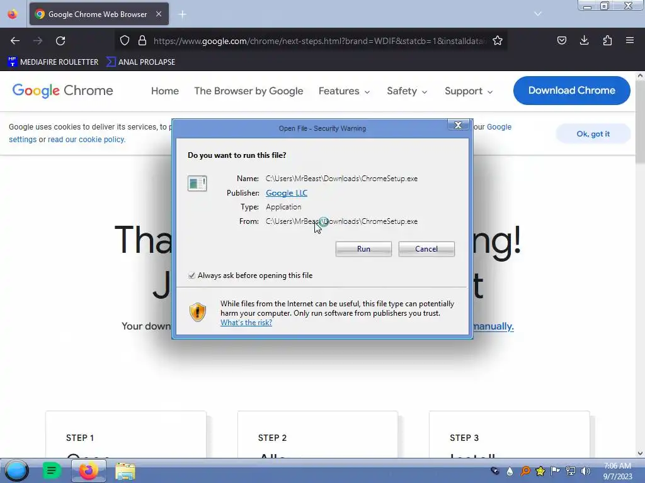
Task: Open the Downloads panel icon
Action: tap(584, 40)
